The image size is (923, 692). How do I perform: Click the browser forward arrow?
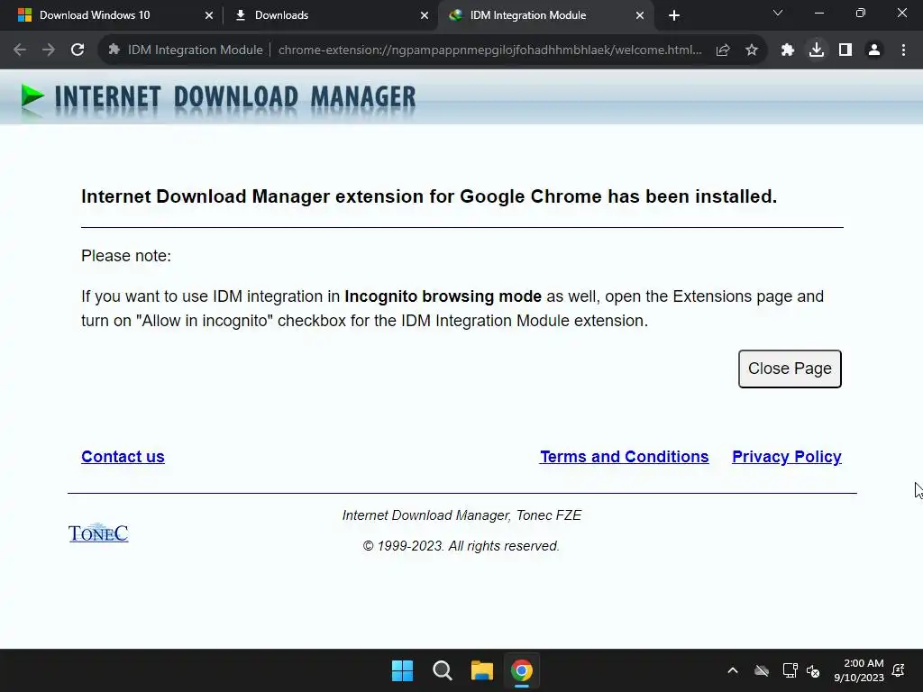49,50
